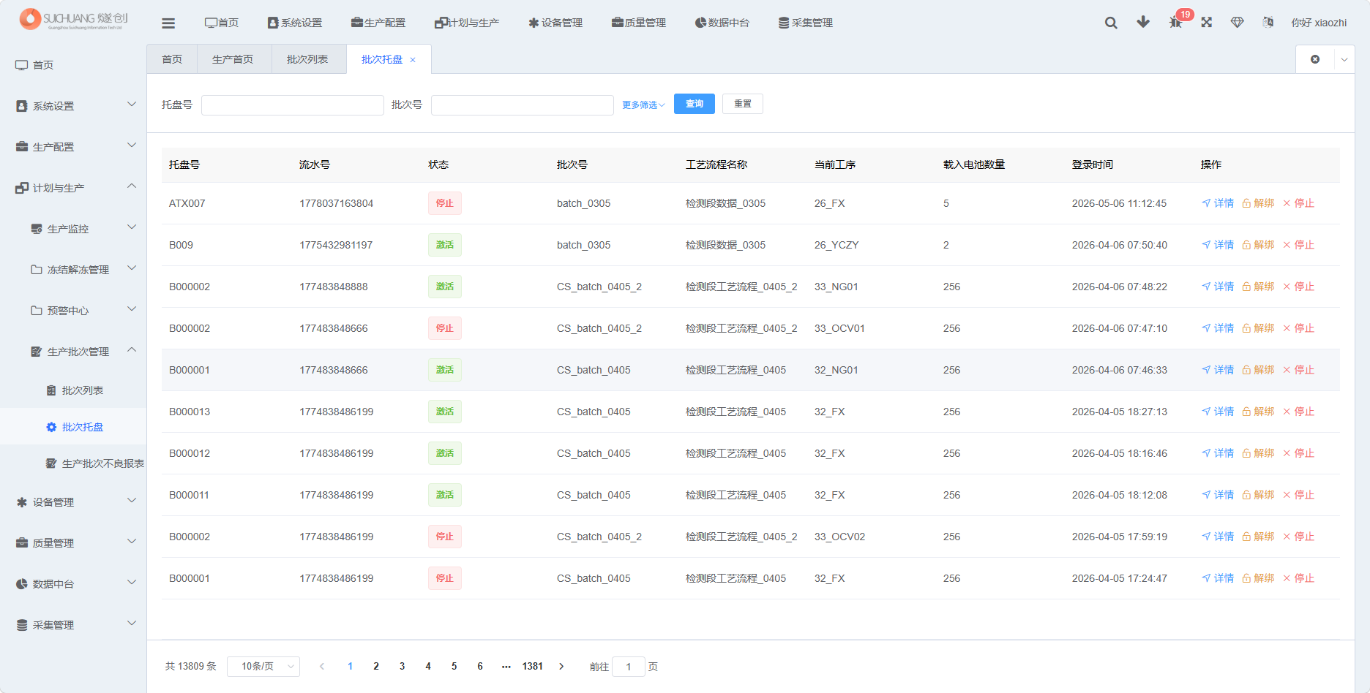
Task: Open 首页 in the top navigation
Action: point(222,23)
